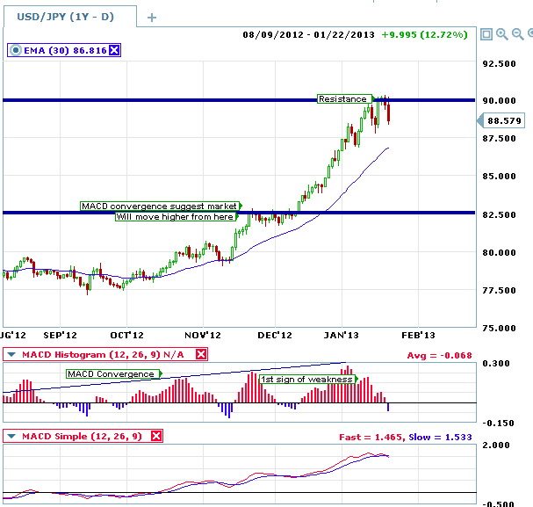Click the 'Fast = 1.465' value
The width and height of the screenshot is (533, 507).
(x=372, y=438)
